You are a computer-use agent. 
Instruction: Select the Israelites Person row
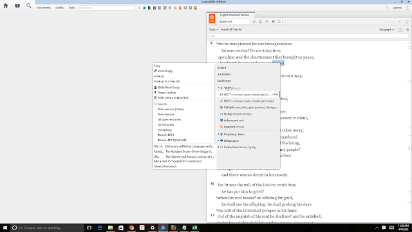pos(248,127)
